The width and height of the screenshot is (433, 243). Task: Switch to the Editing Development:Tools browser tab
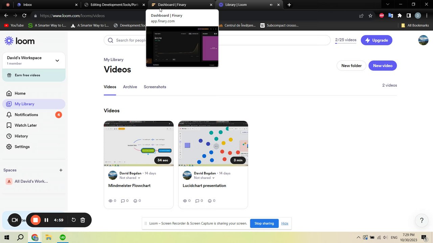[115, 5]
